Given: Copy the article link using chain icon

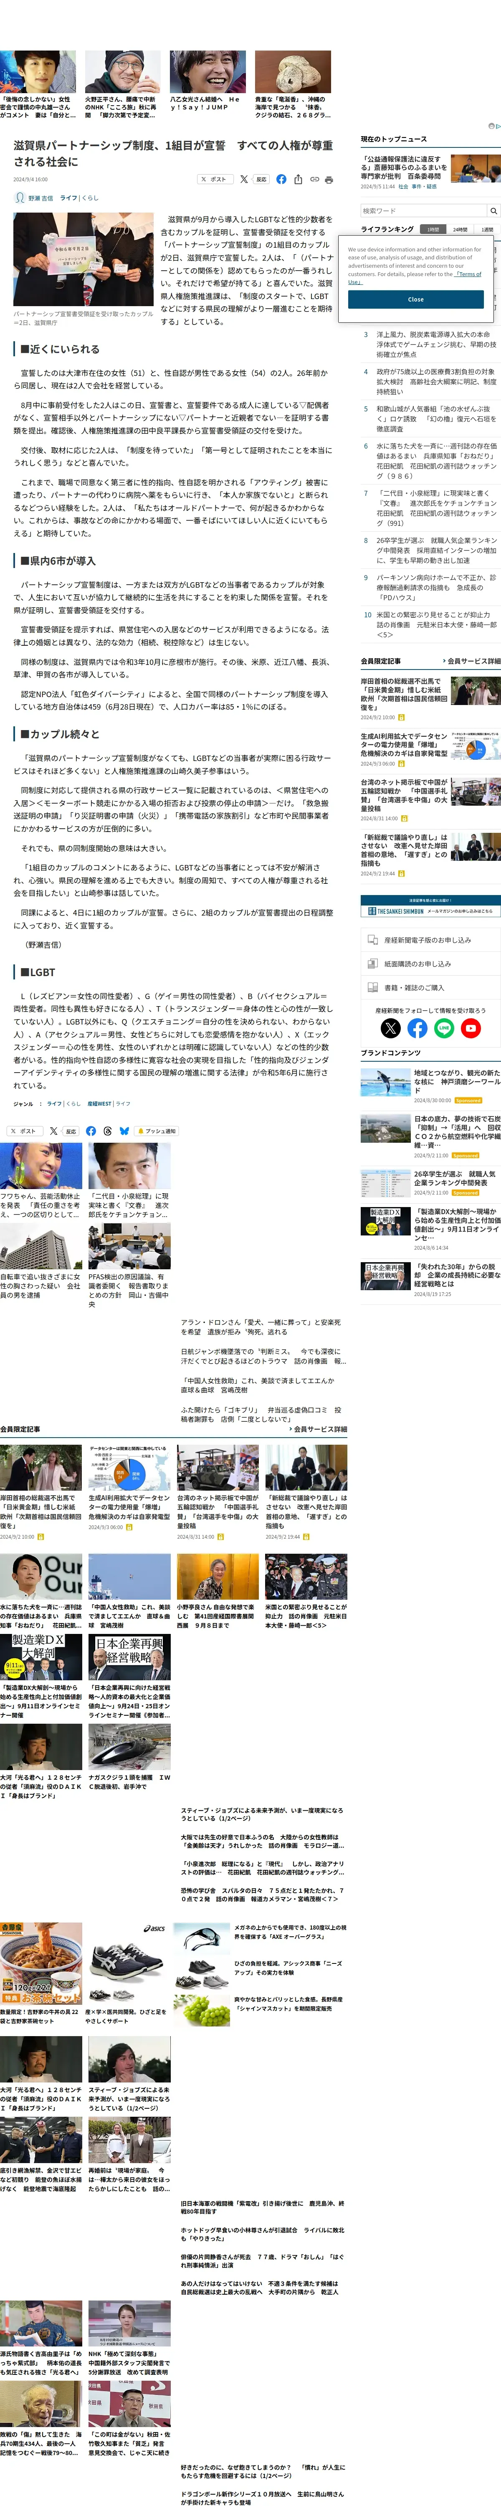Looking at the screenshot, I should click(x=314, y=179).
